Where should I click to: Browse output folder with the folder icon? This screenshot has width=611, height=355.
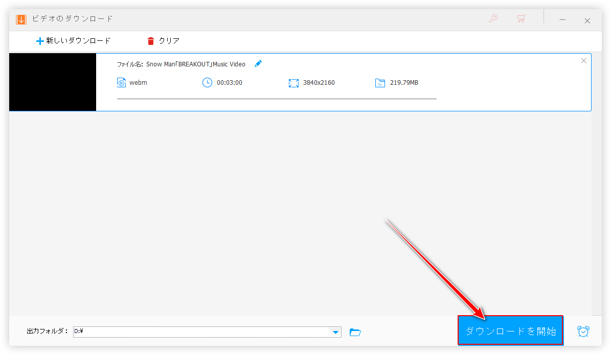[x=355, y=332]
